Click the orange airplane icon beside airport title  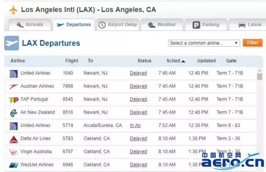click(13, 10)
